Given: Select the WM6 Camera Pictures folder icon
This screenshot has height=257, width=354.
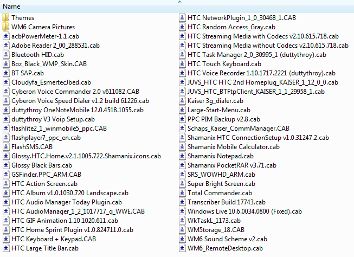Looking at the screenshot, I should 6,27.
